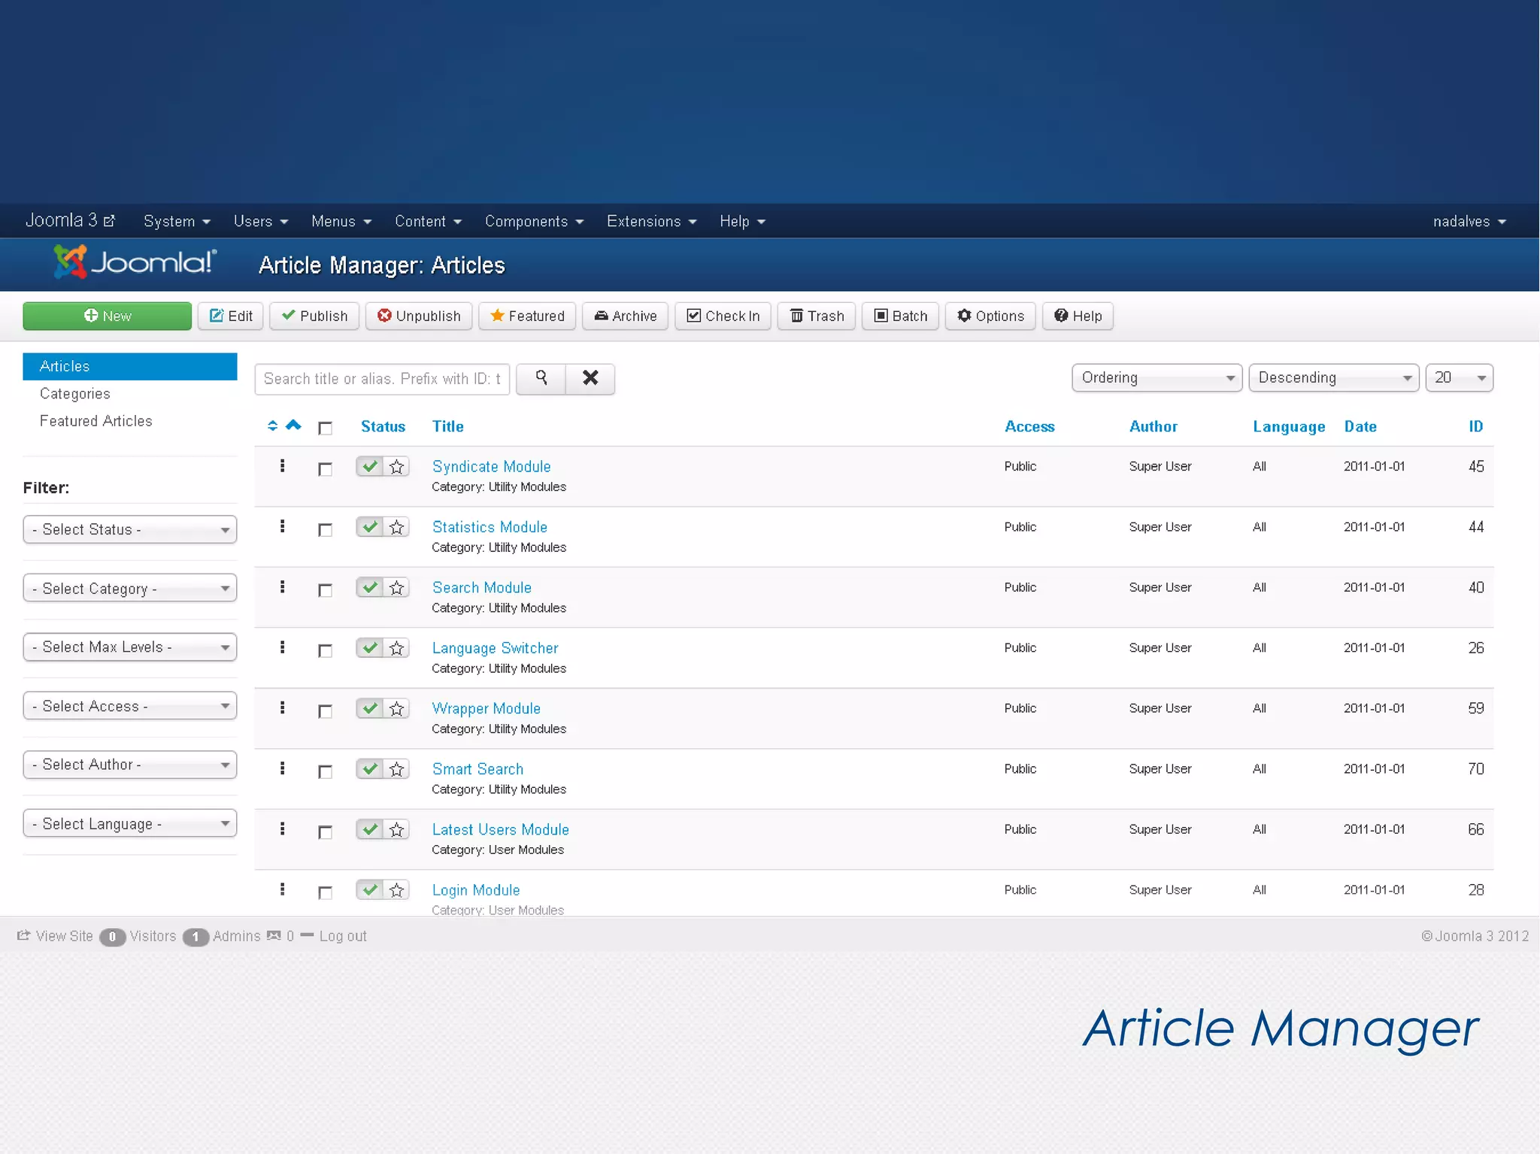Click published checkmark for Wrapper Module
The width and height of the screenshot is (1540, 1154).
(x=370, y=709)
